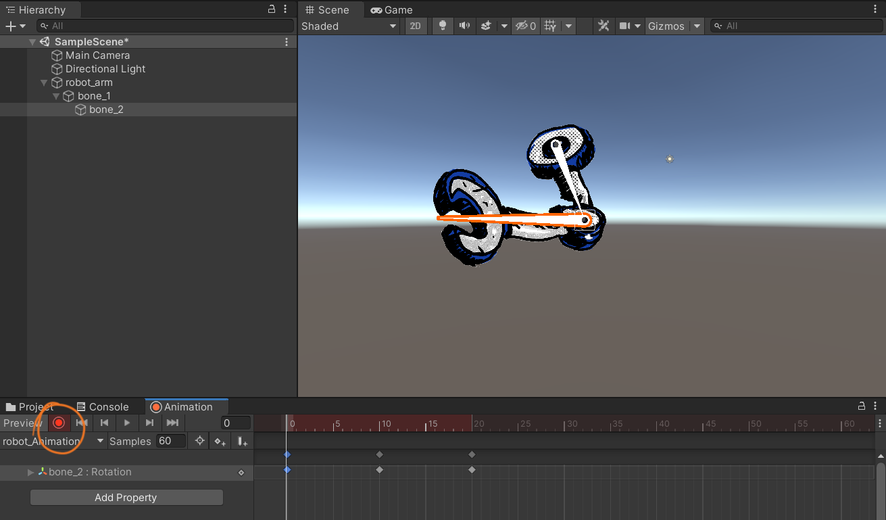Play the animation clip
The image size is (886, 520).
tap(127, 423)
